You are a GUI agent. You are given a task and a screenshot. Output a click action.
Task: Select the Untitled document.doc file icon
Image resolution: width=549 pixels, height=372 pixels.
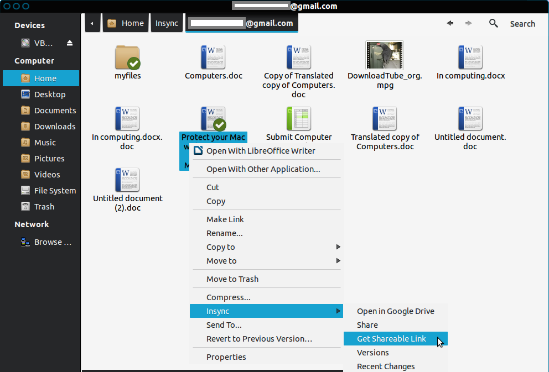470,118
